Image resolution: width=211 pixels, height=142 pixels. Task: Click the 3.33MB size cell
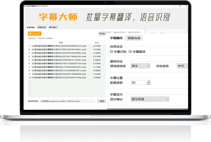97,74
